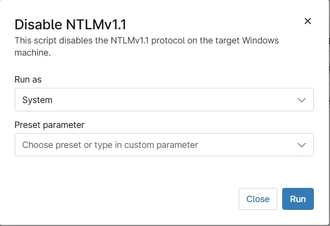Execute the script using Run
This screenshot has height=226, width=330.
point(298,199)
